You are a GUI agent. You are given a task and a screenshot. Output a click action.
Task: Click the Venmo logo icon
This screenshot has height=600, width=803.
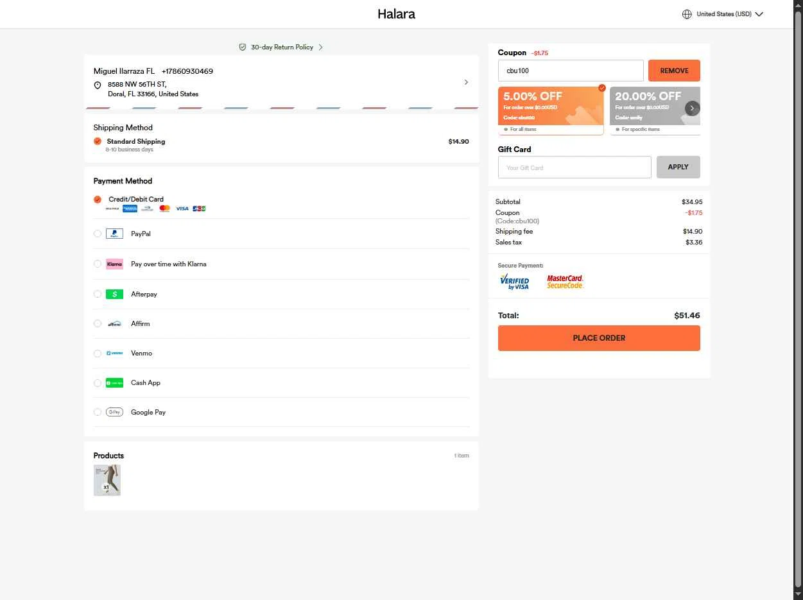click(114, 354)
